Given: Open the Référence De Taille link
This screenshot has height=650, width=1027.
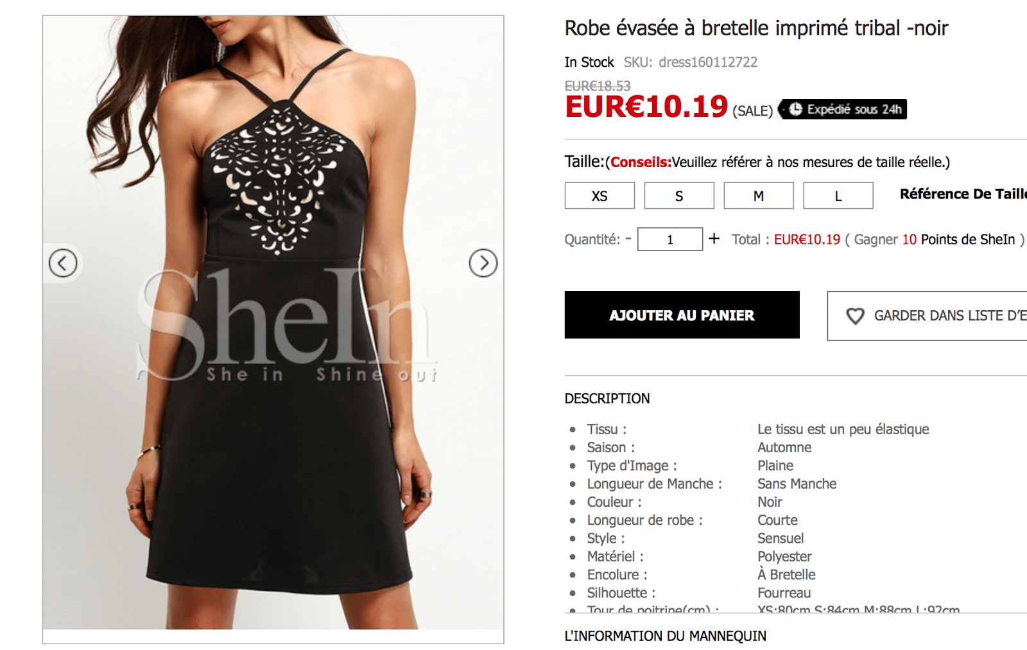Looking at the screenshot, I should click(x=963, y=194).
